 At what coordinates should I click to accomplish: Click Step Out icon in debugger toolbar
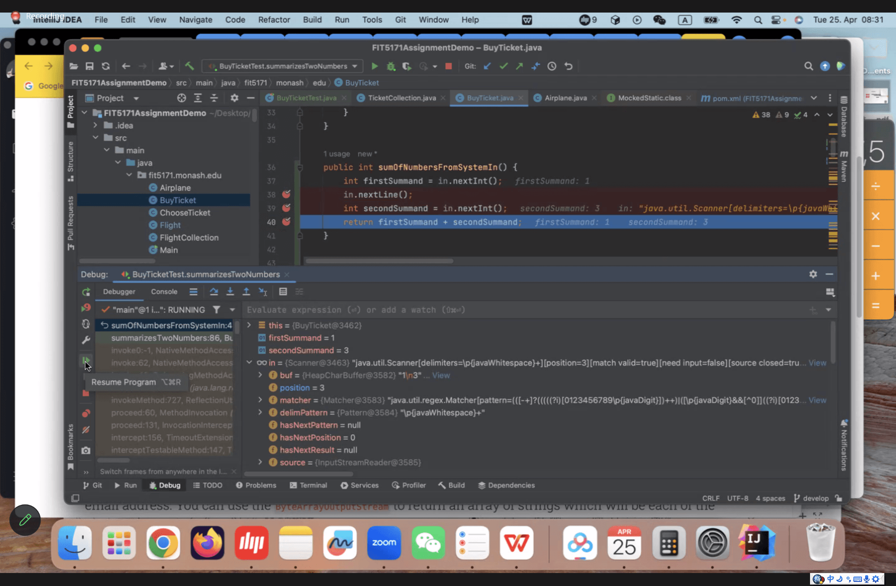(x=246, y=292)
